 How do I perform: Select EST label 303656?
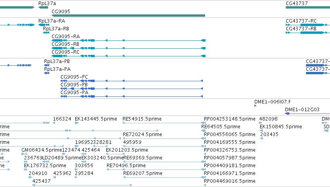point(84,166)
